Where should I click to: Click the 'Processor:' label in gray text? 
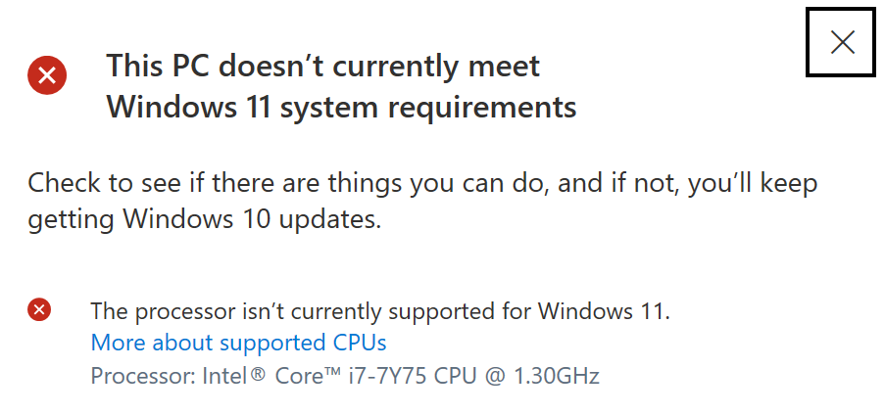coord(143,376)
